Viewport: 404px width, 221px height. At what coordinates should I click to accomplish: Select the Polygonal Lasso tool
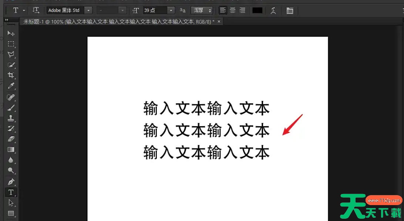[11, 54]
